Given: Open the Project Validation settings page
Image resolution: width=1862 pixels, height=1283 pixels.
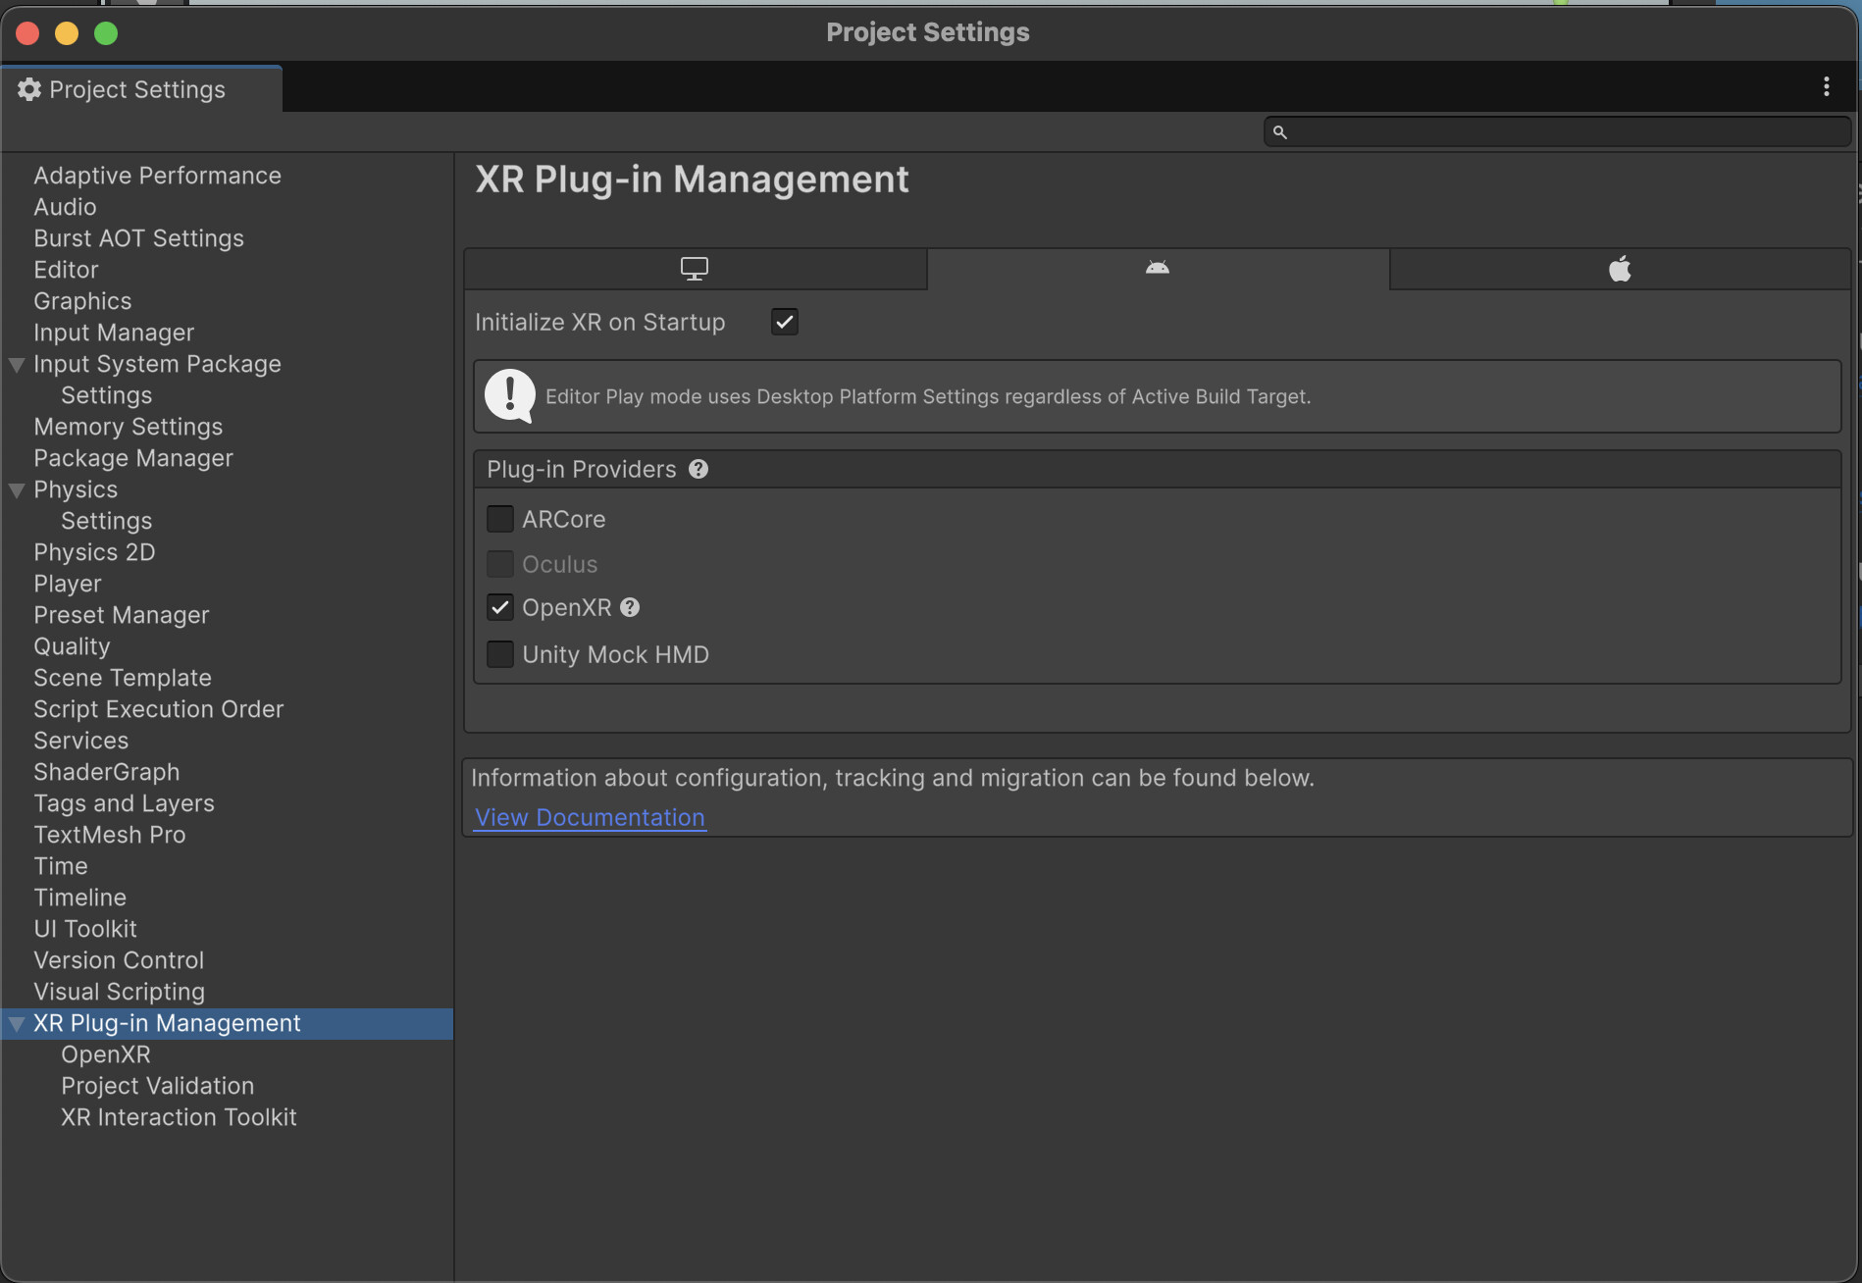Looking at the screenshot, I should coord(157,1086).
